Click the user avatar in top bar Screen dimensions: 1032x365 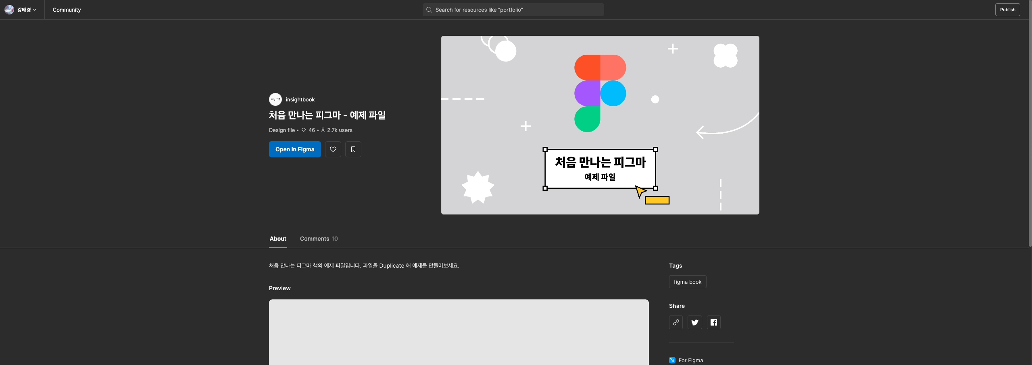9,10
